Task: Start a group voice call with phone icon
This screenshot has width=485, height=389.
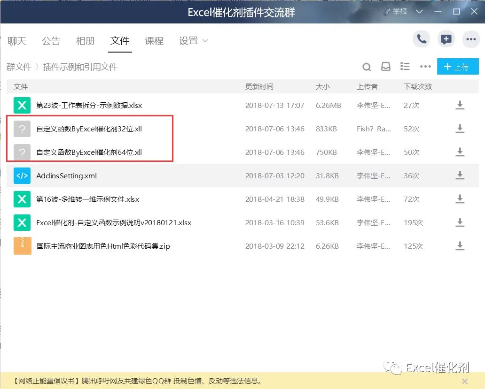Action: pos(421,39)
